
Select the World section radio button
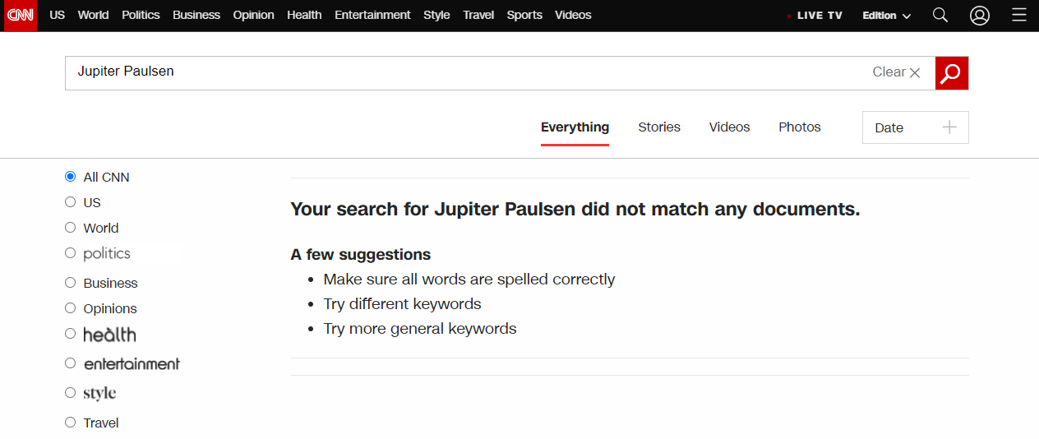pyautogui.click(x=71, y=228)
